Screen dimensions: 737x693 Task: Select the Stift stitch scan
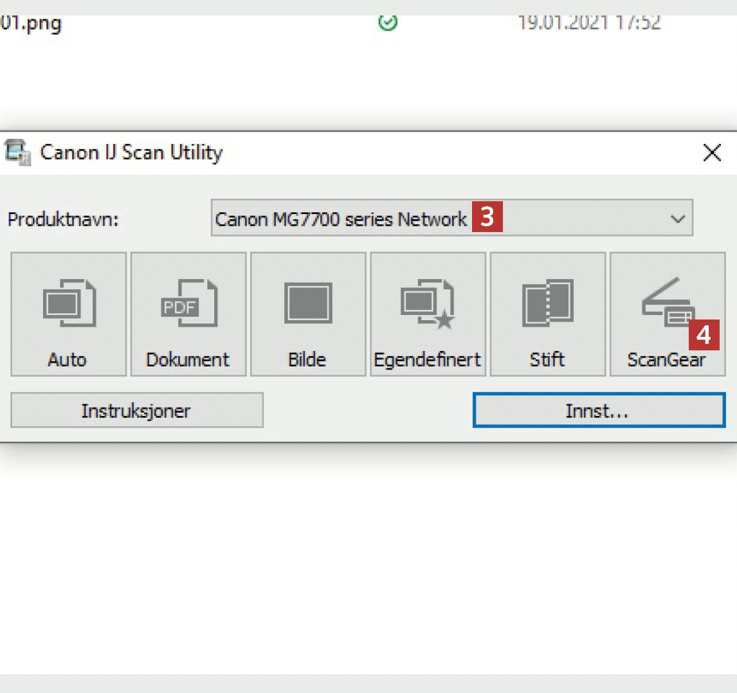(x=548, y=314)
